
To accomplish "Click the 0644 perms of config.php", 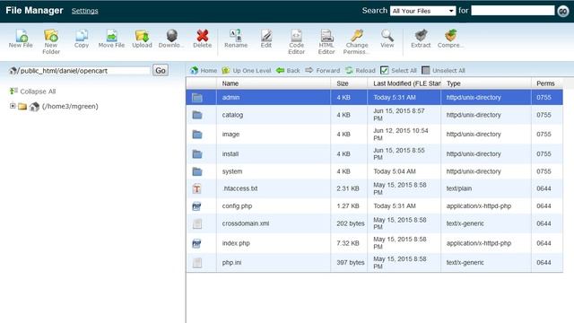I will click(544, 206).
